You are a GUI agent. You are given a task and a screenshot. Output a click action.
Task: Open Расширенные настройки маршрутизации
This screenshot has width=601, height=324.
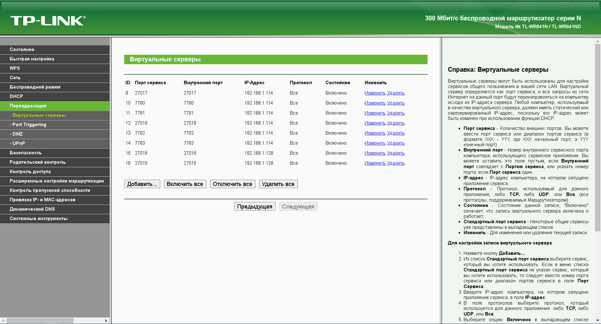(x=55, y=181)
